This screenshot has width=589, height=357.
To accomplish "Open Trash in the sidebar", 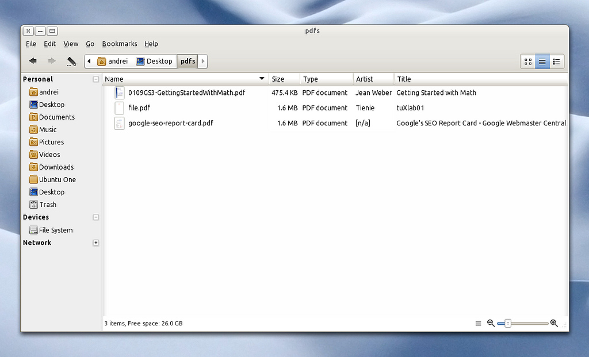I will tap(48, 205).
